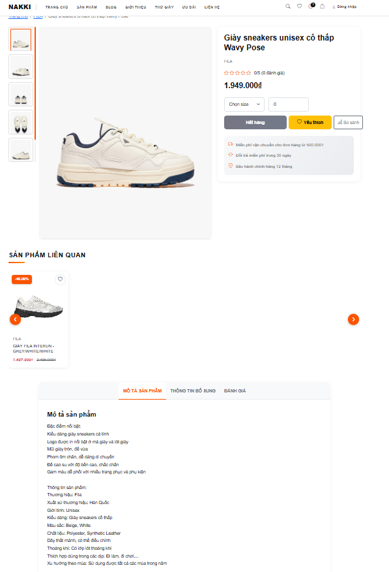Click the So sánh compare button
This screenshot has height=572, width=389.
pyautogui.click(x=348, y=122)
